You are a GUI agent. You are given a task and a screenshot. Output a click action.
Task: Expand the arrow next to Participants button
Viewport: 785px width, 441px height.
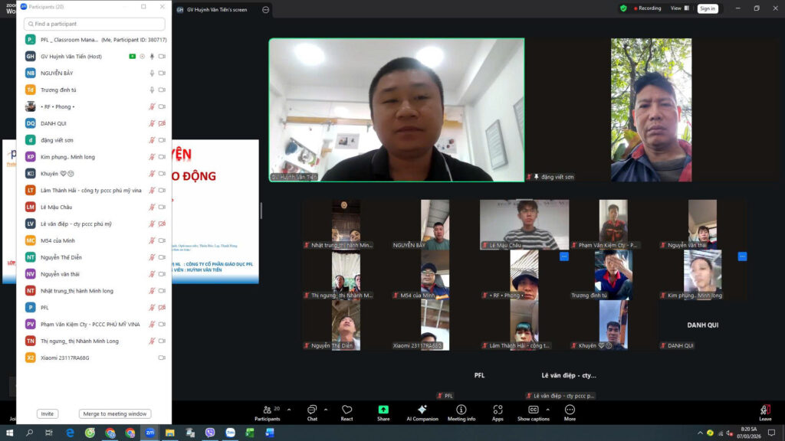pos(289,409)
